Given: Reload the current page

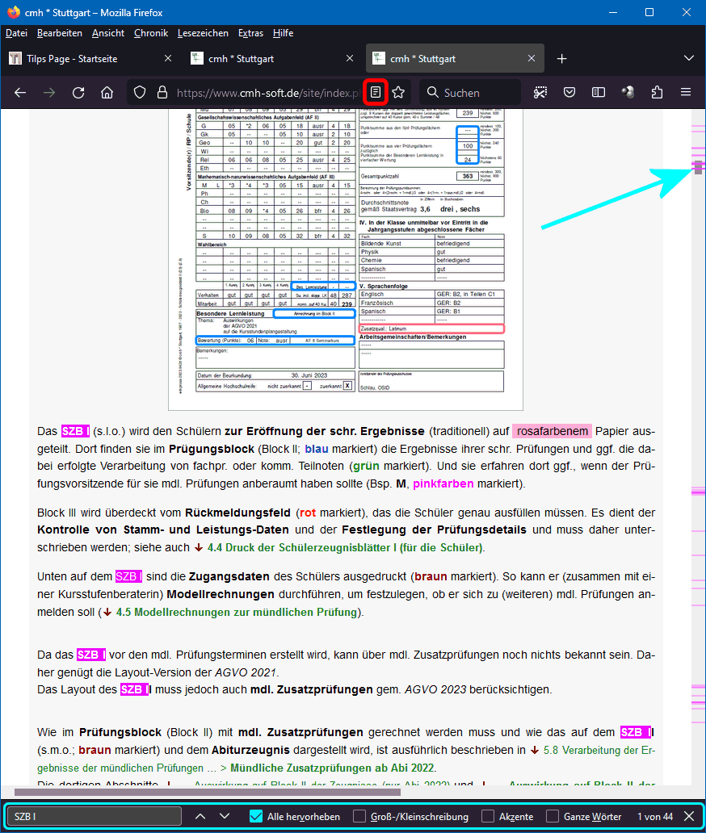Looking at the screenshot, I should pyautogui.click(x=78, y=92).
